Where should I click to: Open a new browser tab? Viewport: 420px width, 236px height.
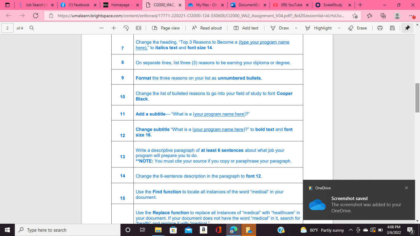click(x=360, y=5)
